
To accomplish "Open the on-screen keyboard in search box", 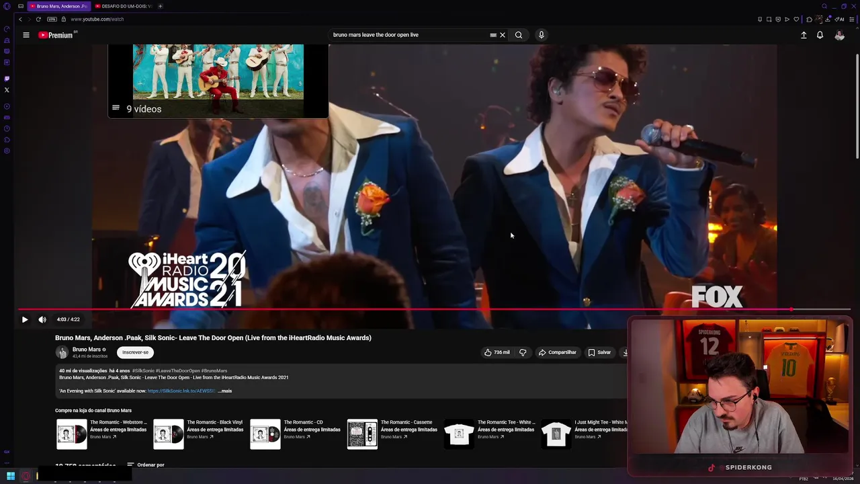I will (x=493, y=35).
